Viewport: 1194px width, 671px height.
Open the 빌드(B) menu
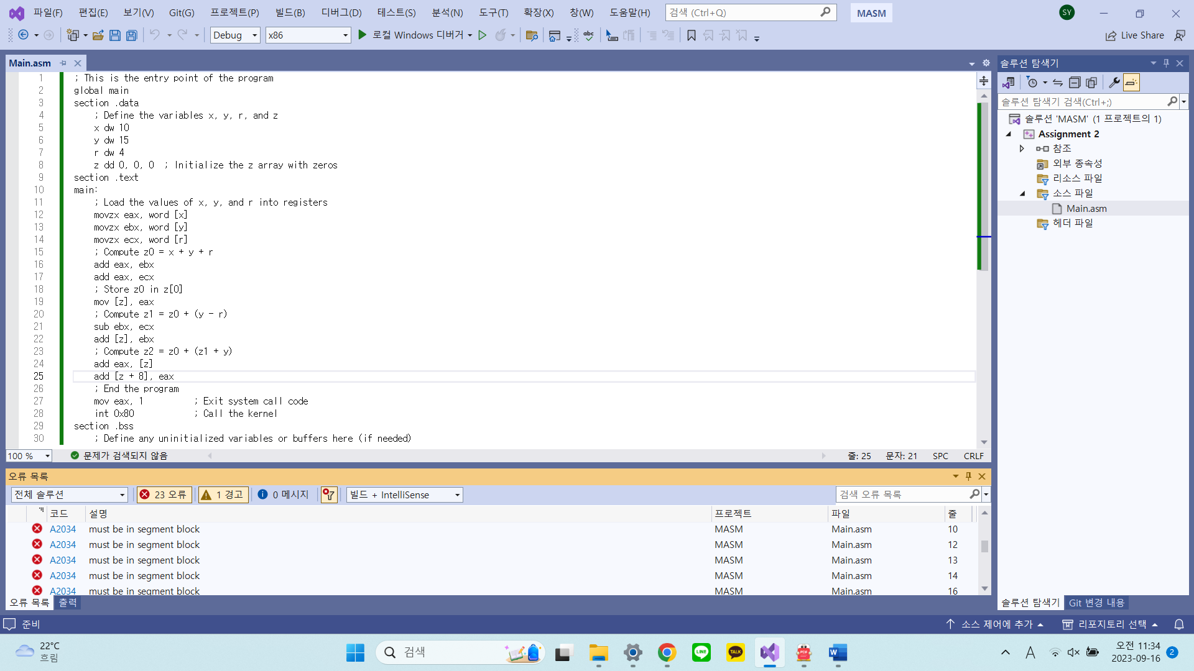point(290,12)
